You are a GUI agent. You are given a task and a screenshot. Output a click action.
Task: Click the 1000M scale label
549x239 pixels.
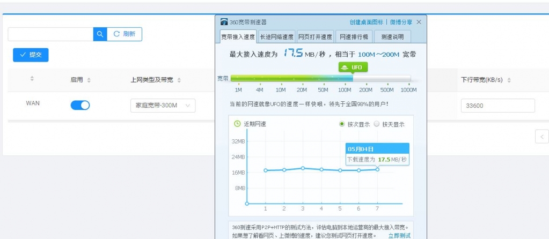pos(408,90)
